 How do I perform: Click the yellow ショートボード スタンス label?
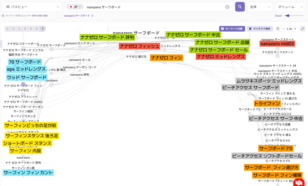click(27, 143)
